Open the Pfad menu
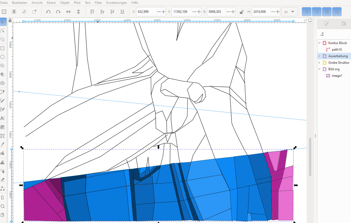 tap(77, 3)
